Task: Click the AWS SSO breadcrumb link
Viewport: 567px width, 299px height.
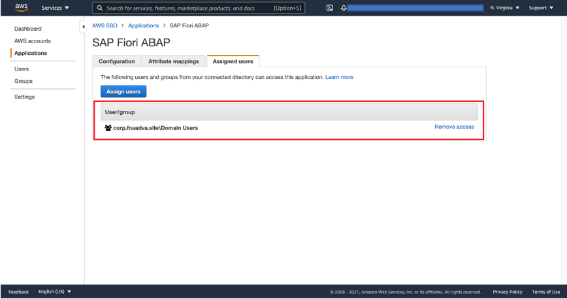Action: point(105,25)
